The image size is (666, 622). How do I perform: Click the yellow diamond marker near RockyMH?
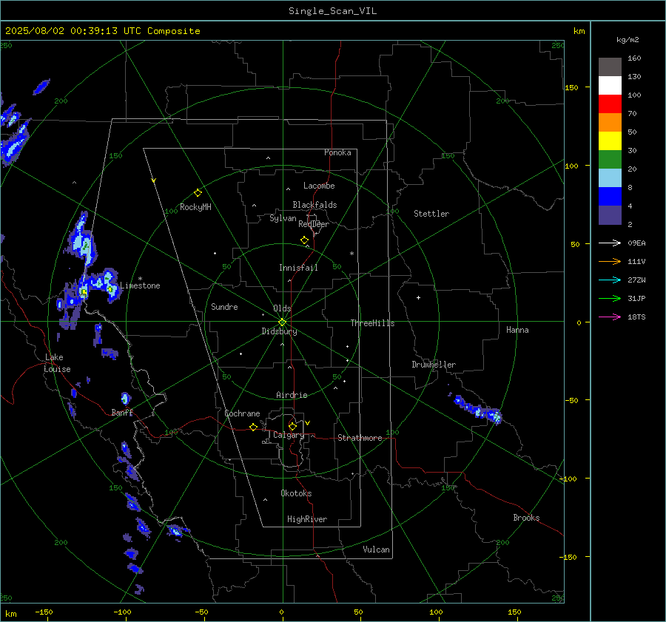[x=198, y=193]
